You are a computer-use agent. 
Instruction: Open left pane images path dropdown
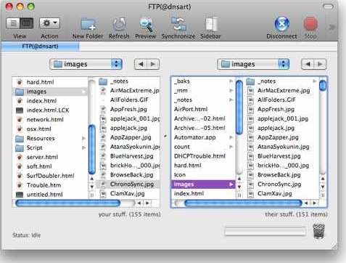click(x=86, y=64)
